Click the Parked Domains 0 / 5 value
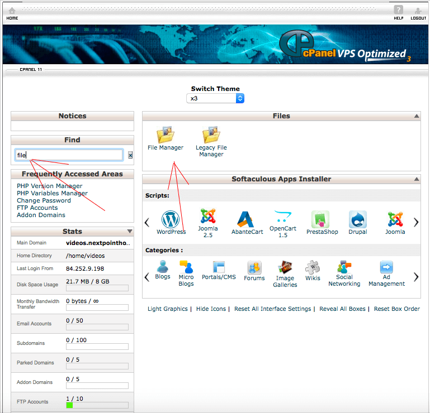 coord(73,359)
